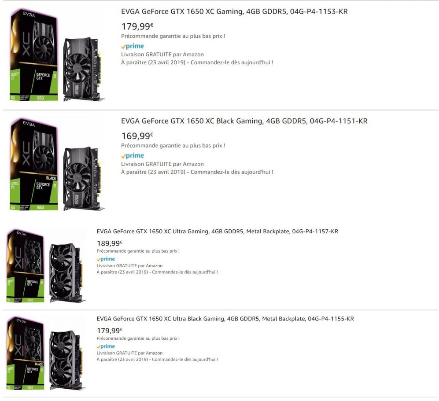Click the Prime logo under the 04G-P4-1153-KR listing
Screen dimensions: 439x401
(133, 46)
